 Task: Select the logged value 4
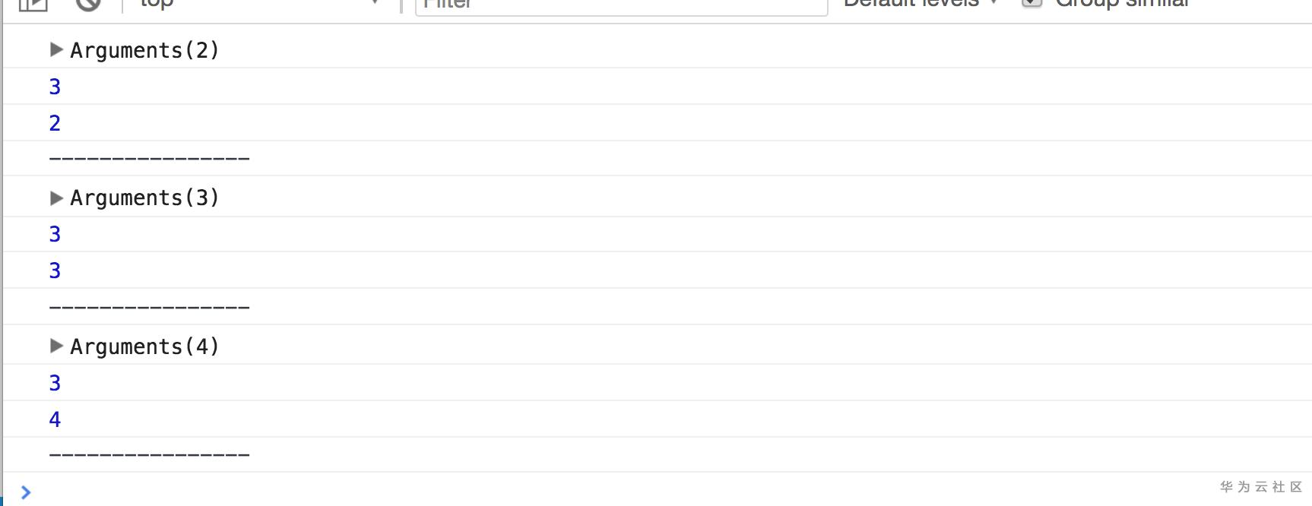pyautogui.click(x=55, y=419)
